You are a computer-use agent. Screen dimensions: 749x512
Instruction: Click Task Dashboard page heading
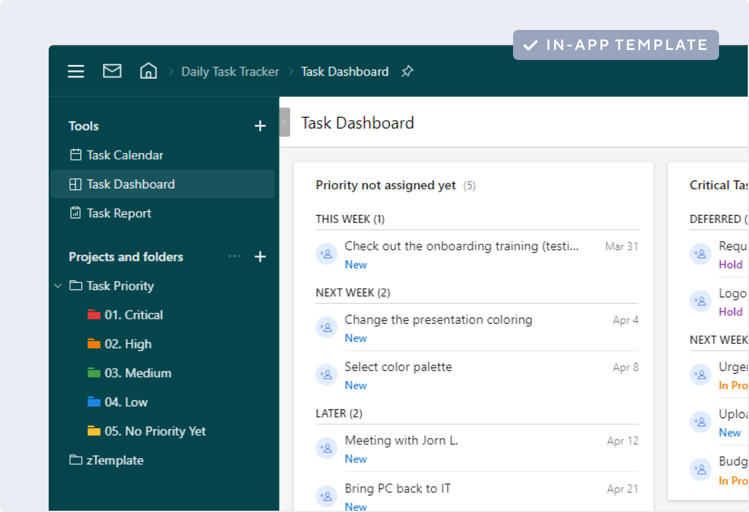(x=358, y=122)
